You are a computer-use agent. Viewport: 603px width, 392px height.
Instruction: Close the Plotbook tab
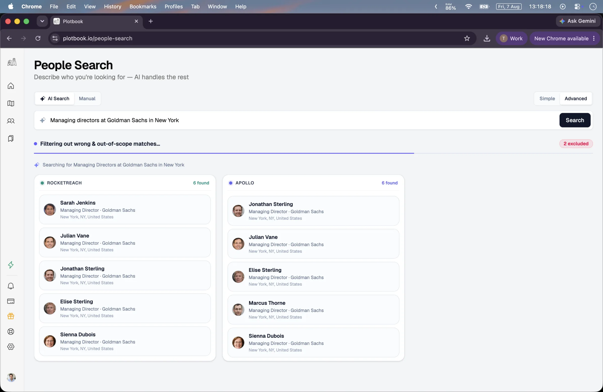click(x=136, y=21)
